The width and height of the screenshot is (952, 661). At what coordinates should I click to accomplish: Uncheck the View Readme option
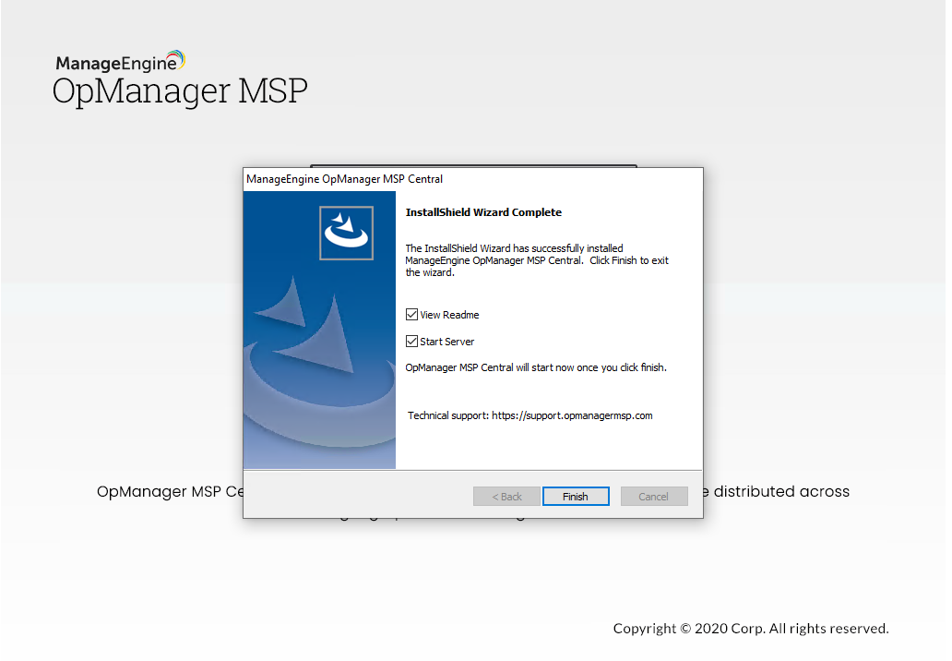411,314
